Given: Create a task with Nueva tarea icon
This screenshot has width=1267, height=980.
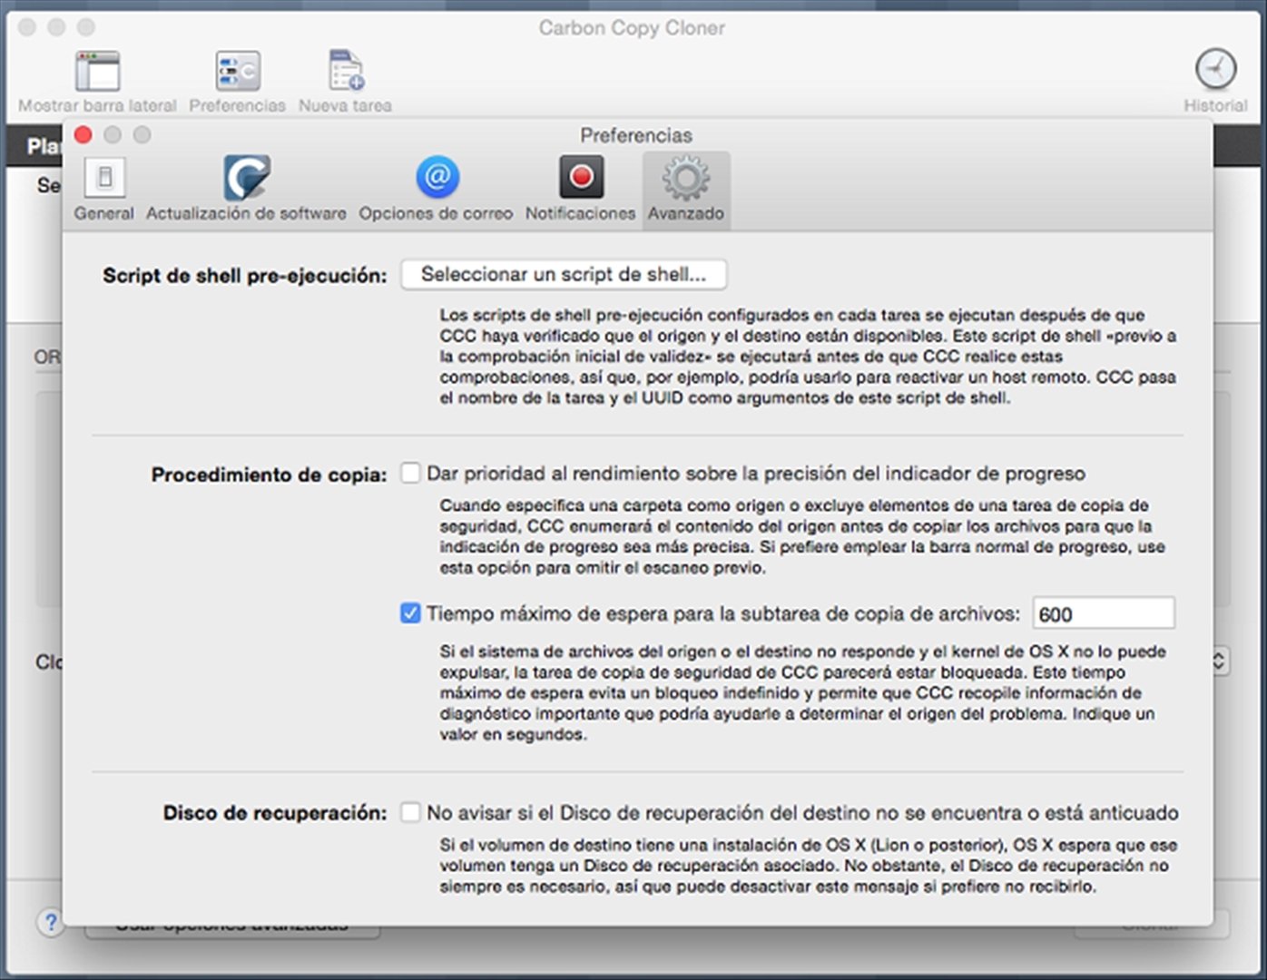Looking at the screenshot, I should 345,72.
